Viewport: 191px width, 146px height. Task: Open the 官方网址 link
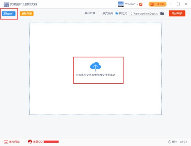point(14,142)
